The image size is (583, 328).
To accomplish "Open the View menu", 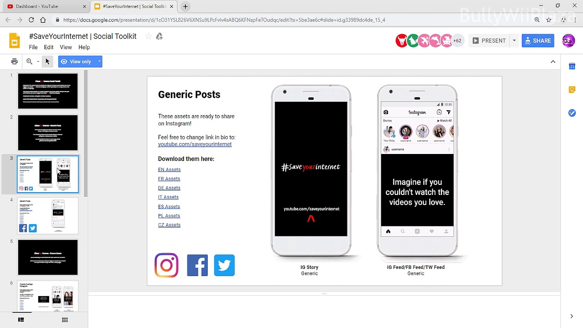I will pos(66,47).
